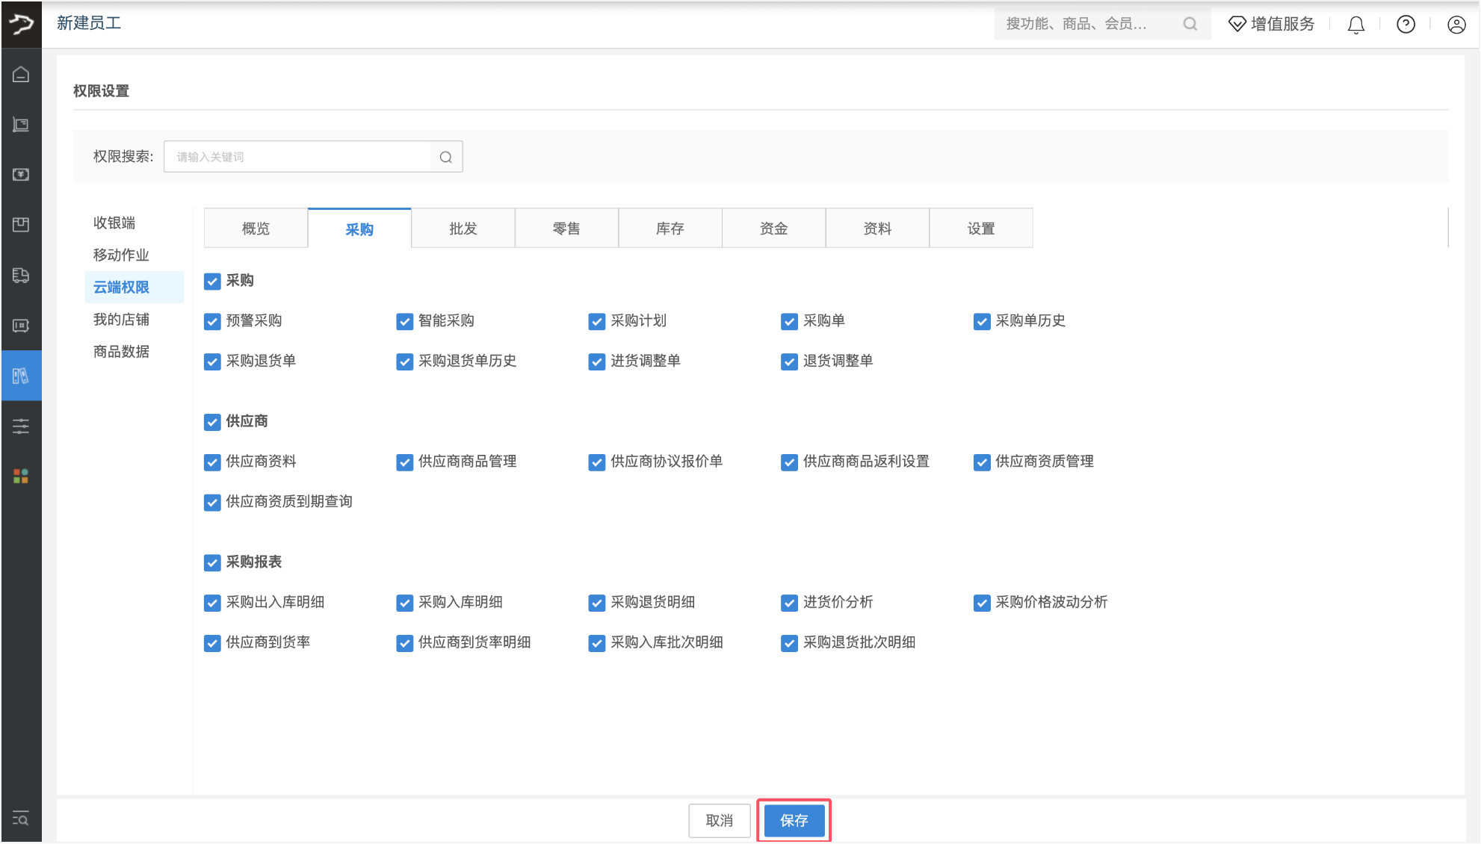Uncheck the 智能采购 permission
This screenshot has width=1481, height=844.
tap(404, 321)
